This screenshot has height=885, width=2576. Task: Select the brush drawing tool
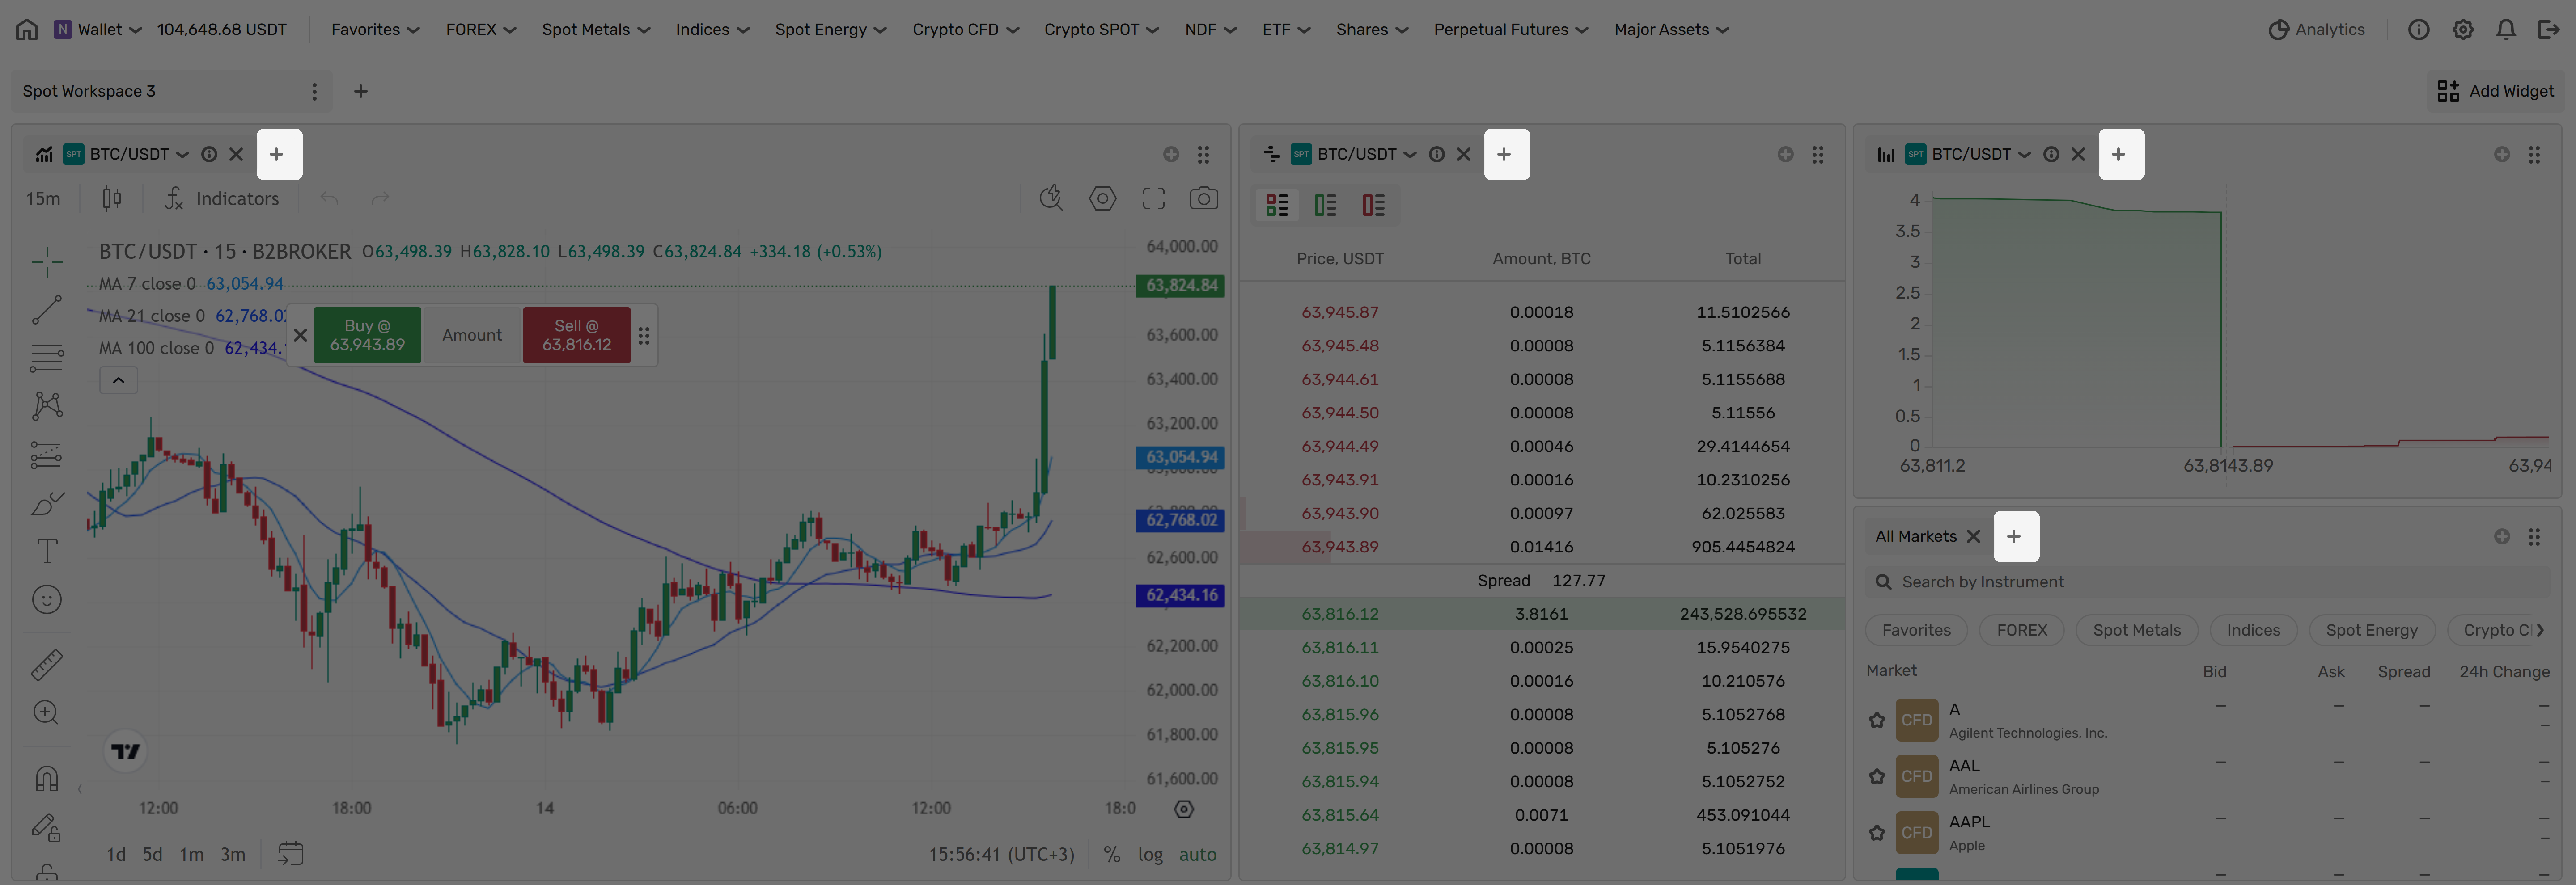pyautogui.click(x=46, y=503)
